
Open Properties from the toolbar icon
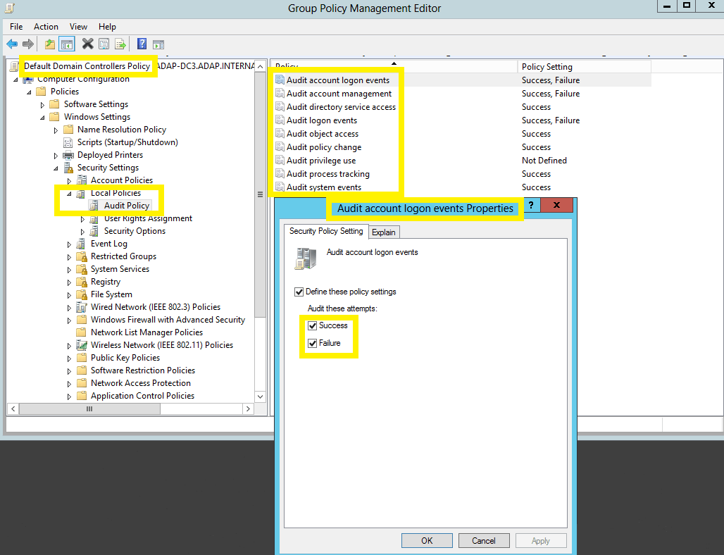pos(103,44)
